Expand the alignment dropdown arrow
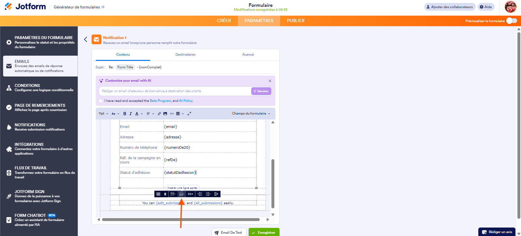 pyautogui.click(x=153, y=114)
